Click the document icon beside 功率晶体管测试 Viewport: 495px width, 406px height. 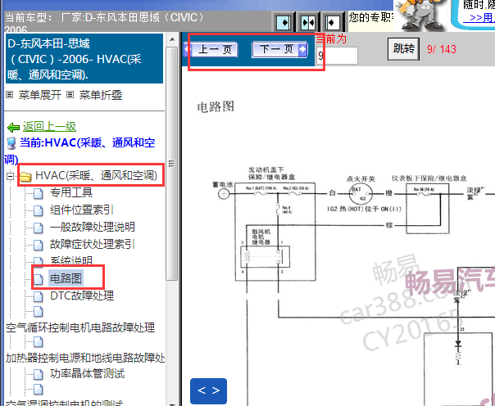39,374
